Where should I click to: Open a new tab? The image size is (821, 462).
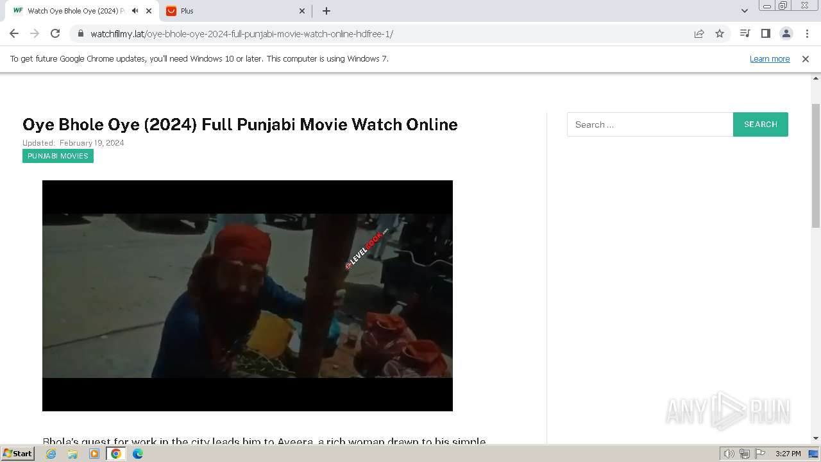[326, 11]
